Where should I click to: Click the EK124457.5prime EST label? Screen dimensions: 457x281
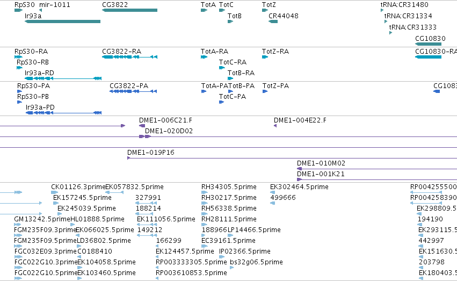click(x=185, y=251)
